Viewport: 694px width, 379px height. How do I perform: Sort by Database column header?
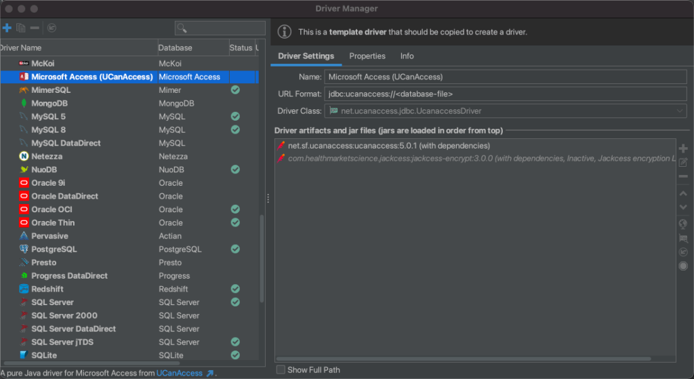(176, 48)
